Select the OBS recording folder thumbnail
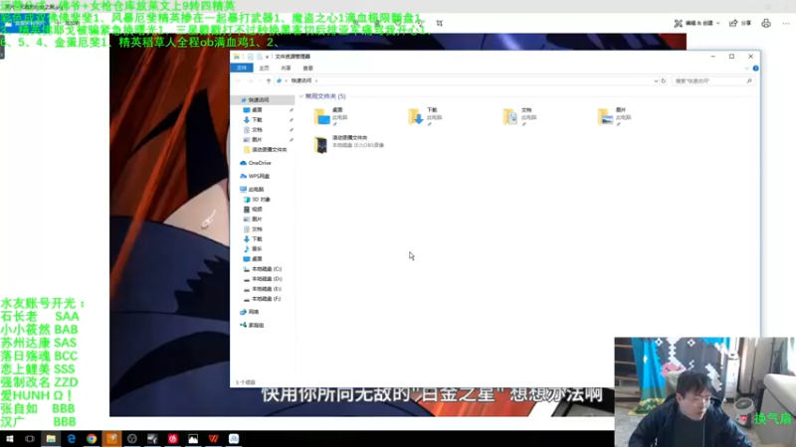This screenshot has height=447, width=796. (x=320, y=145)
